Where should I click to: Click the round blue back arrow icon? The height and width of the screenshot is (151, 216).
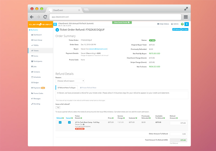pyautogui.click(x=57, y=30)
